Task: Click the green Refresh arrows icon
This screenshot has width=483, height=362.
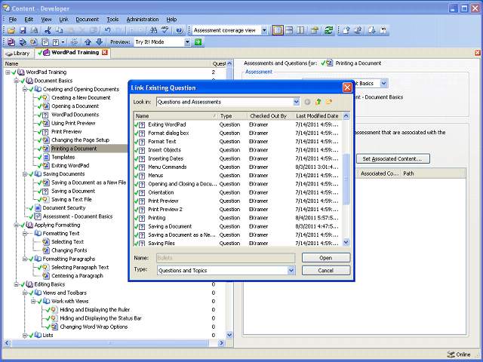Action: (x=329, y=30)
